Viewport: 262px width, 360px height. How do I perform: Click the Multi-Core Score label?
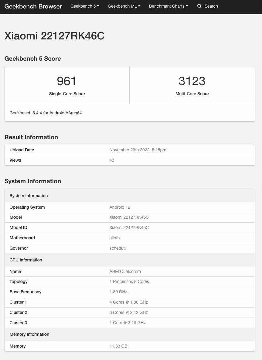(x=192, y=94)
